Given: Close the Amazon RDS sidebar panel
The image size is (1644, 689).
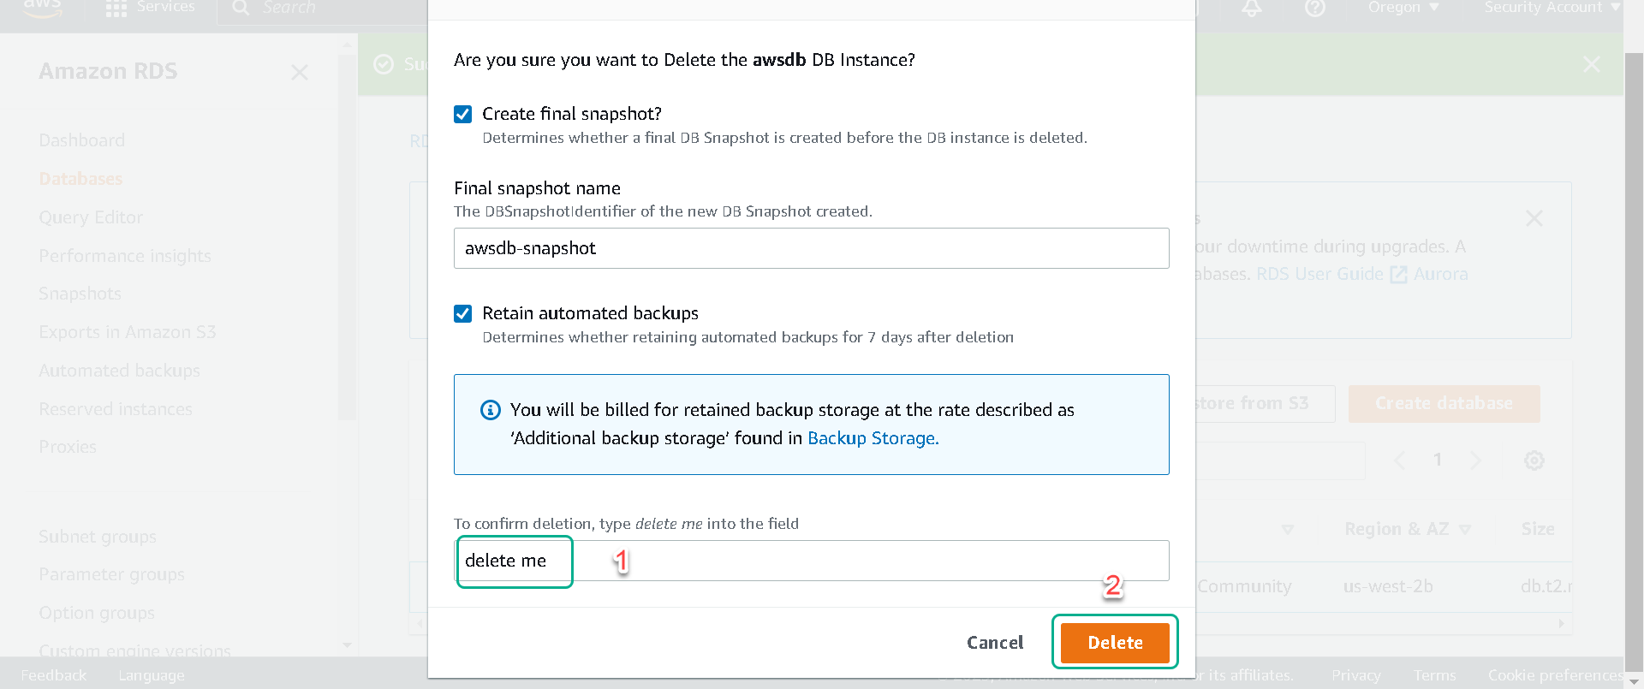Looking at the screenshot, I should [299, 73].
